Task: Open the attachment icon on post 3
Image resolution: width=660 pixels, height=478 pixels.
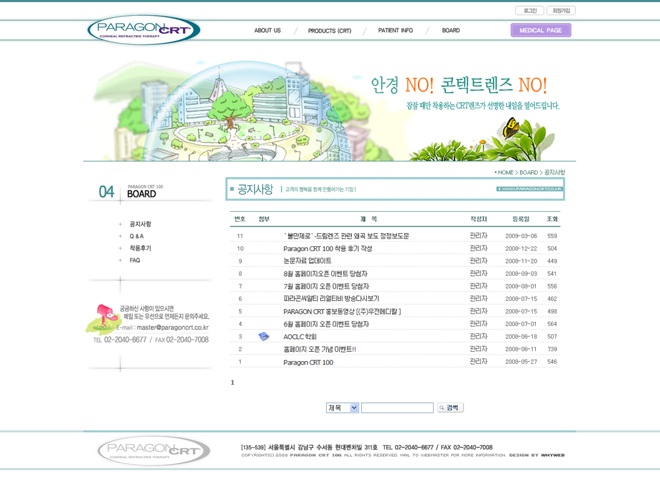Action: pyautogui.click(x=264, y=337)
